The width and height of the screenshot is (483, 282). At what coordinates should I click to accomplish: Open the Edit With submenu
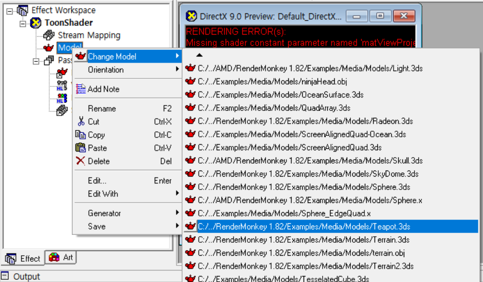[127, 194]
